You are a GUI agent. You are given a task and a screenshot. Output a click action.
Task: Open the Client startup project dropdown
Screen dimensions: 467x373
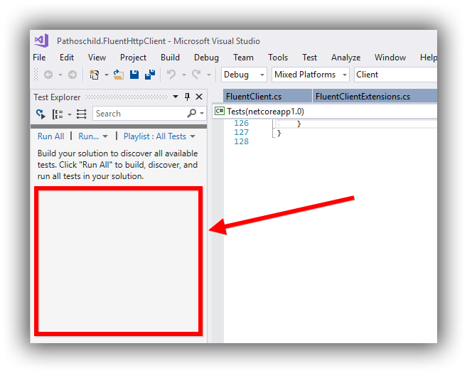395,75
